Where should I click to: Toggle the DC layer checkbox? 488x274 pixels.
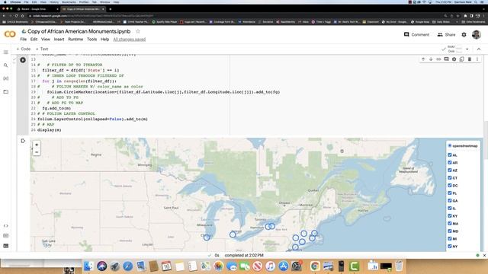click(450, 185)
